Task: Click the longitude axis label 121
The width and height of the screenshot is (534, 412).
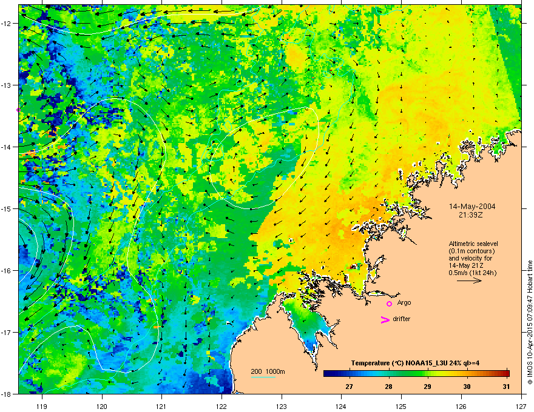Action: 161,406
